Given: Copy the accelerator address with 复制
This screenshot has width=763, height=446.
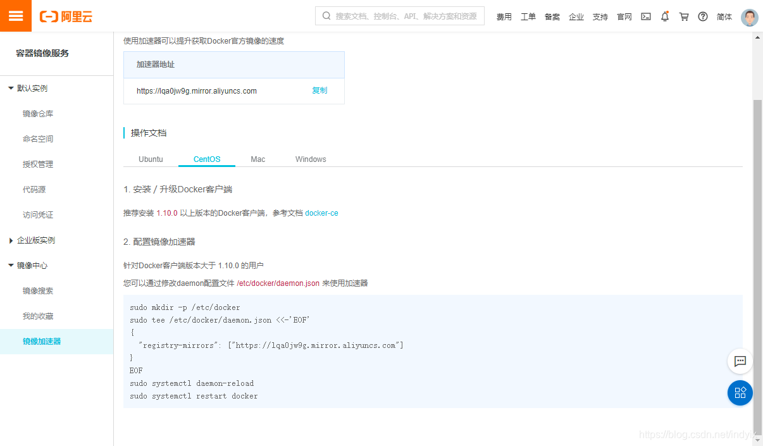Looking at the screenshot, I should [x=319, y=90].
